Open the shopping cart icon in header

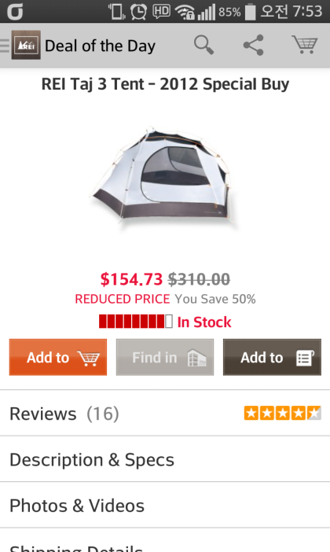pos(305,45)
